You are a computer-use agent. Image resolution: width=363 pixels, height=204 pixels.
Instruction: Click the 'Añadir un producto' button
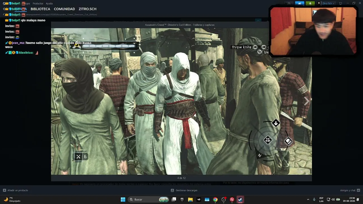click(x=15, y=190)
